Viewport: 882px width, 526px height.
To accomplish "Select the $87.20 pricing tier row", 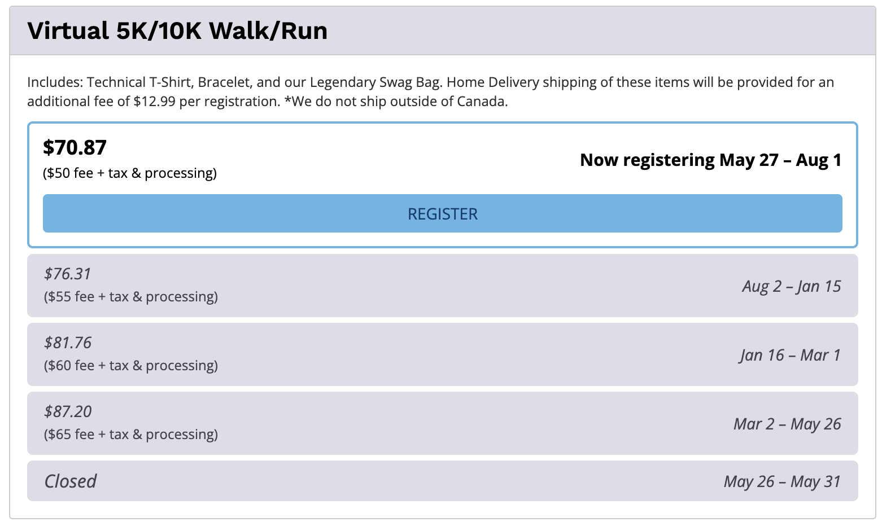I will coord(442,423).
